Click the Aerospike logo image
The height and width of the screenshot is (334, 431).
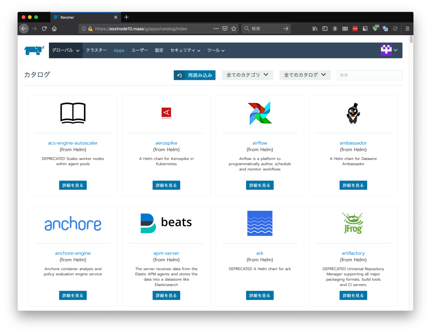166,113
